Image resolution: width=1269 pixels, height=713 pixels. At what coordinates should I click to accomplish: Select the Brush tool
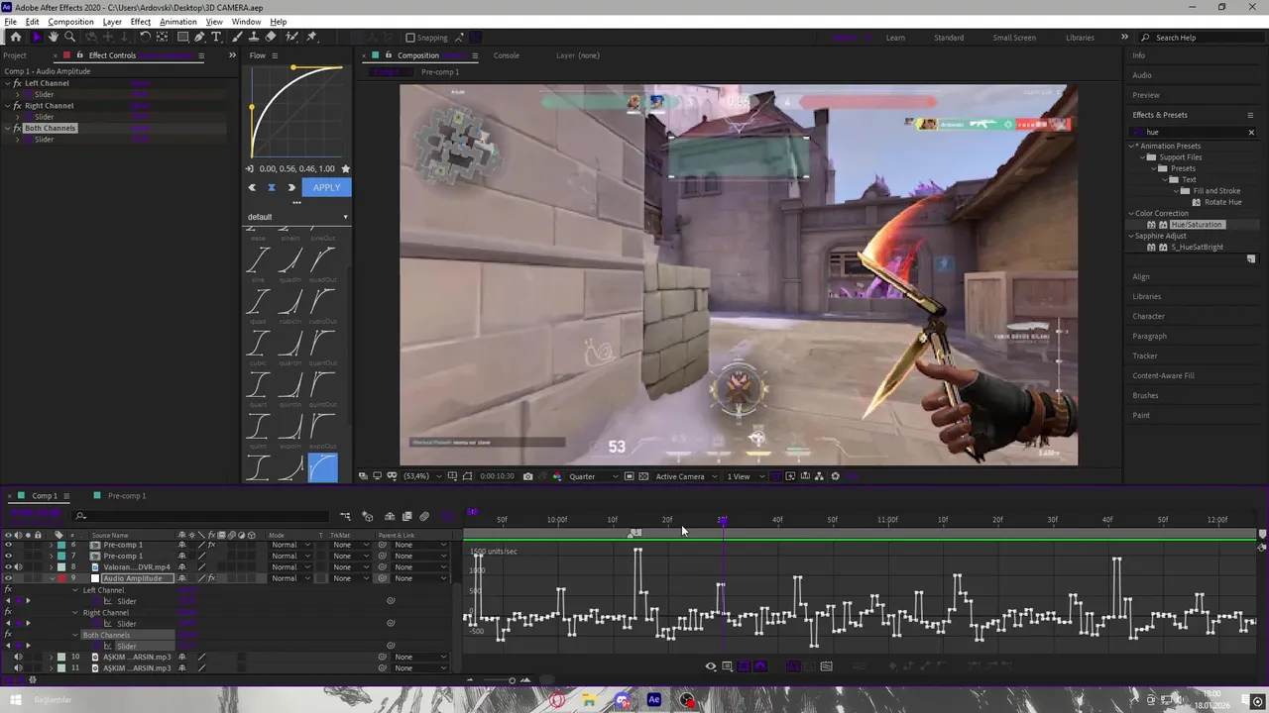[239, 37]
